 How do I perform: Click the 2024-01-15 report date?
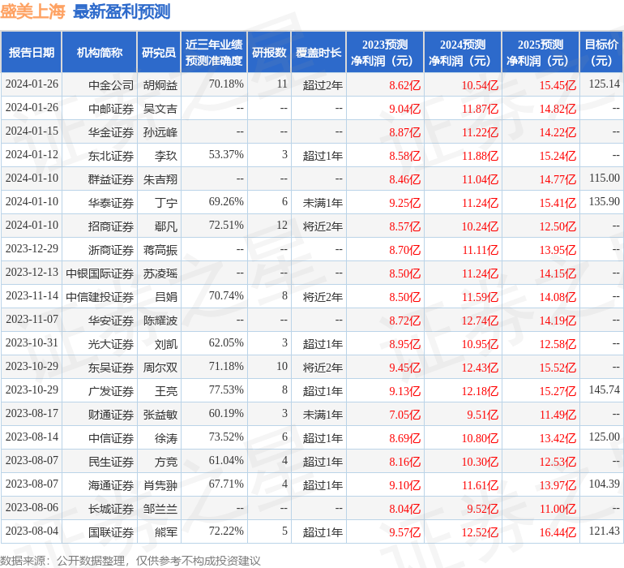pos(32,131)
